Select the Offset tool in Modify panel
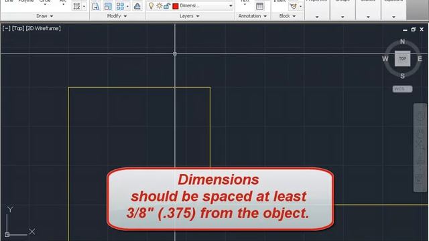The width and height of the screenshot is (429, 241). (x=137, y=6)
